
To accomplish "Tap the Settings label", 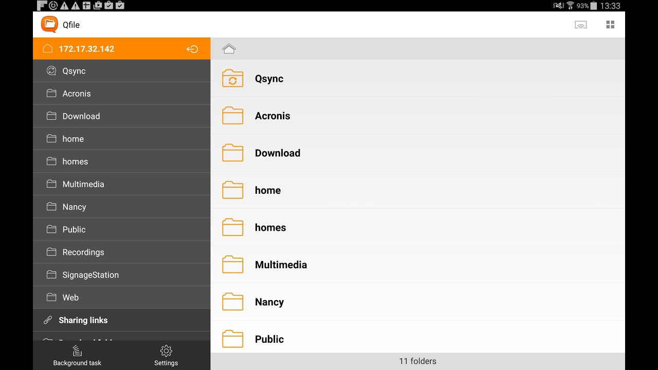I will click(166, 363).
